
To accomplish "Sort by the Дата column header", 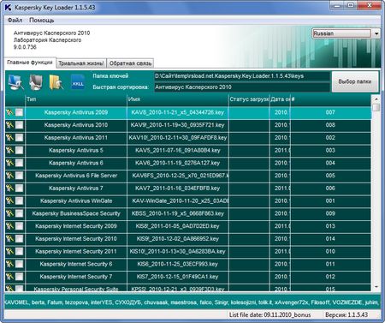I will click(280, 99).
